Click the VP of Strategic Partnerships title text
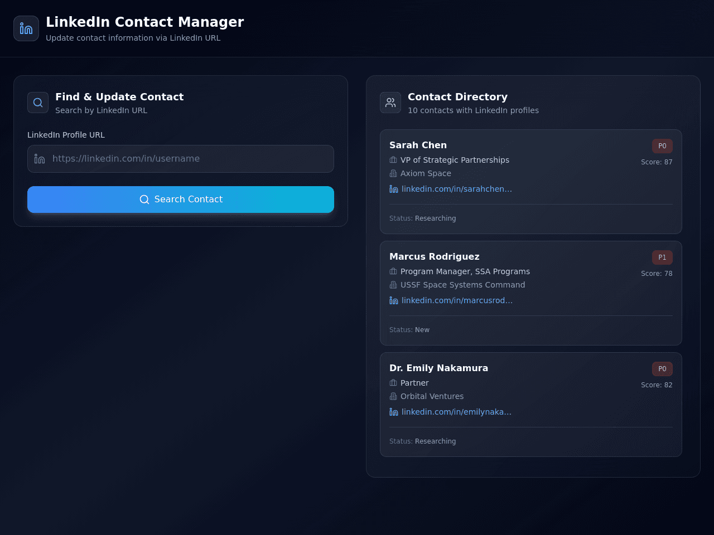 [455, 160]
